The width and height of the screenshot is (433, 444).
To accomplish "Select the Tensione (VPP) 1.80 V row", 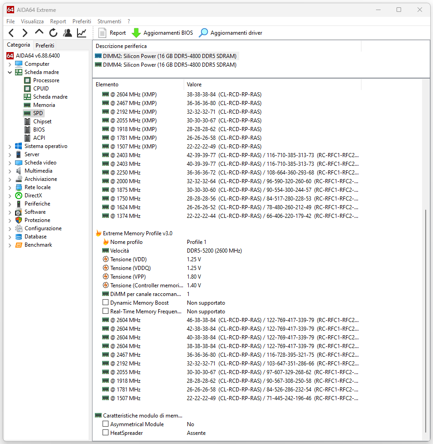I will tap(152, 277).
